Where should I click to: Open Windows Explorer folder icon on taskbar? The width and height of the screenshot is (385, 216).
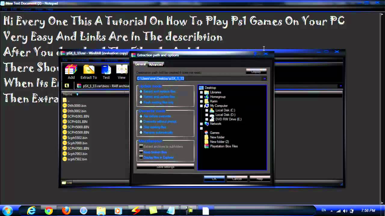[101, 211]
